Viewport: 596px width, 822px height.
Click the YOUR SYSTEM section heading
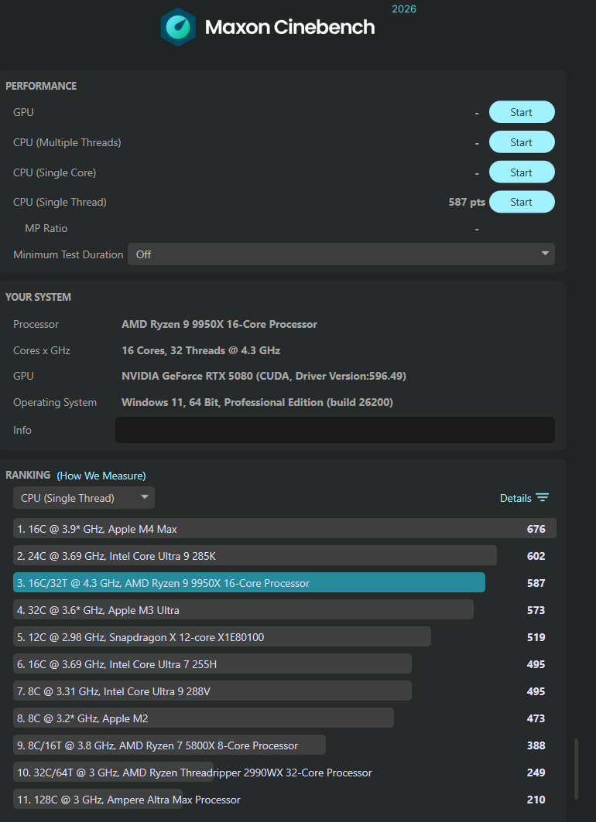click(x=38, y=297)
